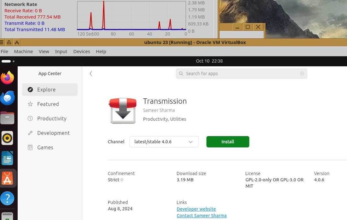Minimize the small window behind VirtualBox

click(x=237, y=27)
